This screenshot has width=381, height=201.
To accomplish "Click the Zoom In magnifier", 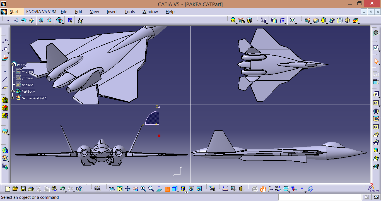I will click(143, 189).
